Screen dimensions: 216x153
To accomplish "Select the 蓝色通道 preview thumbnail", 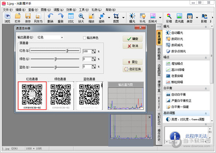I will point(90,96).
